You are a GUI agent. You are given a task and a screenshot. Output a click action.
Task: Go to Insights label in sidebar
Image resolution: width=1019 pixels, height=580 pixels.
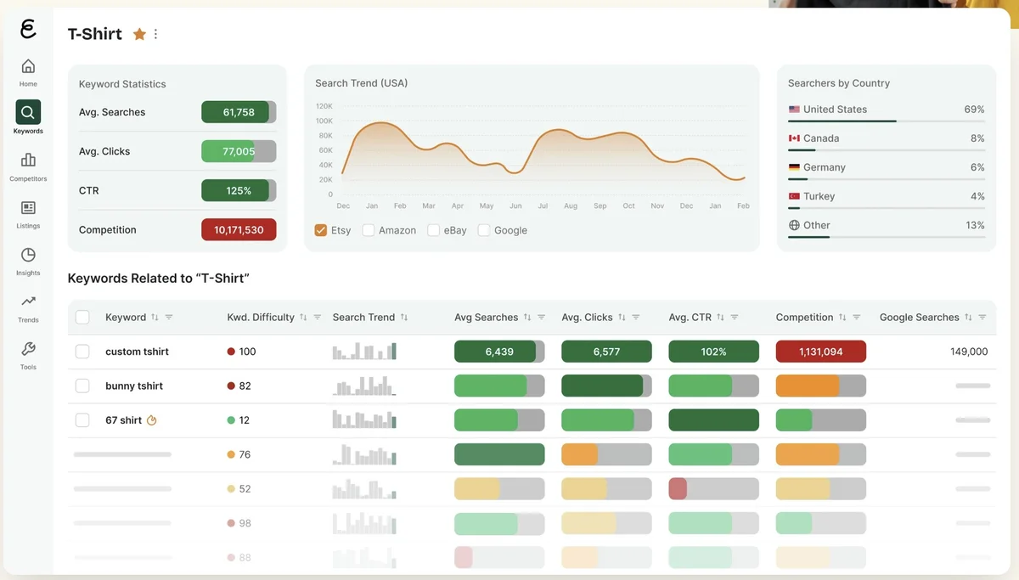tap(28, 273)
